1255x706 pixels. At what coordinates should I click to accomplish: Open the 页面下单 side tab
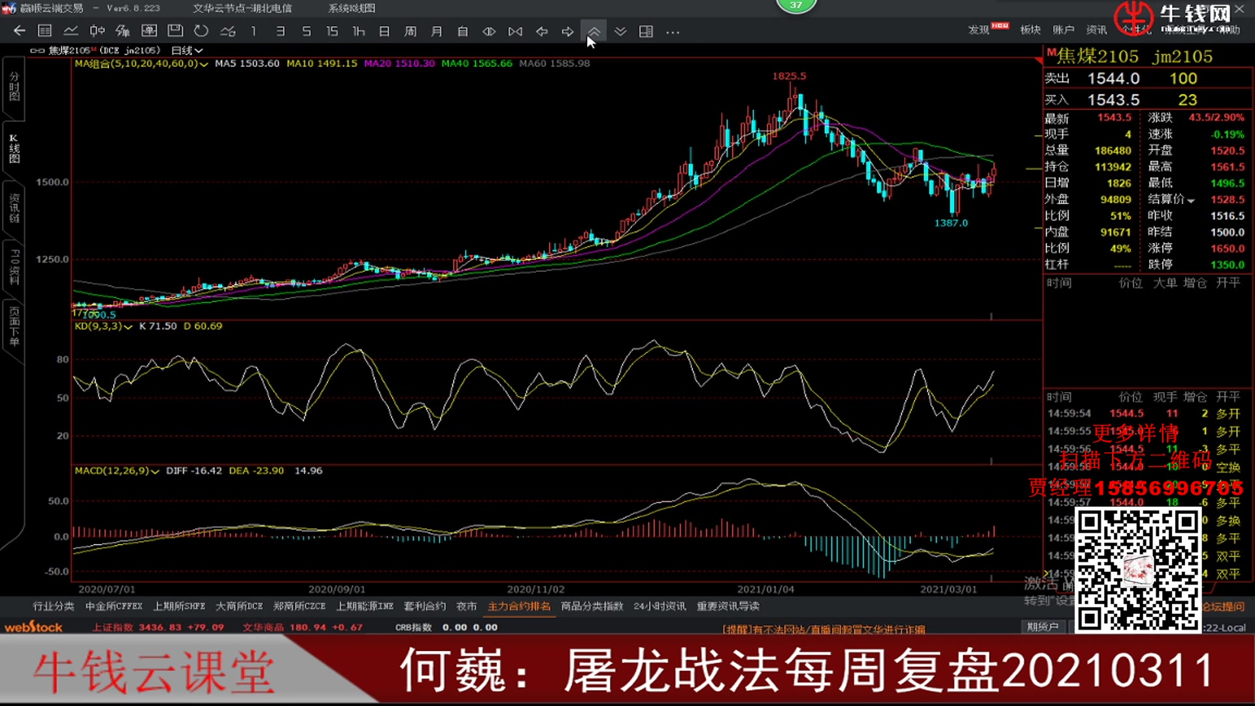point(14,327)
